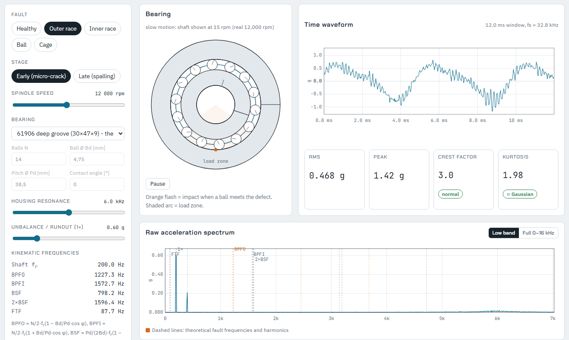Select the Outer race fault option
Viewport: 569px width, 340px height.
(63, 28)
